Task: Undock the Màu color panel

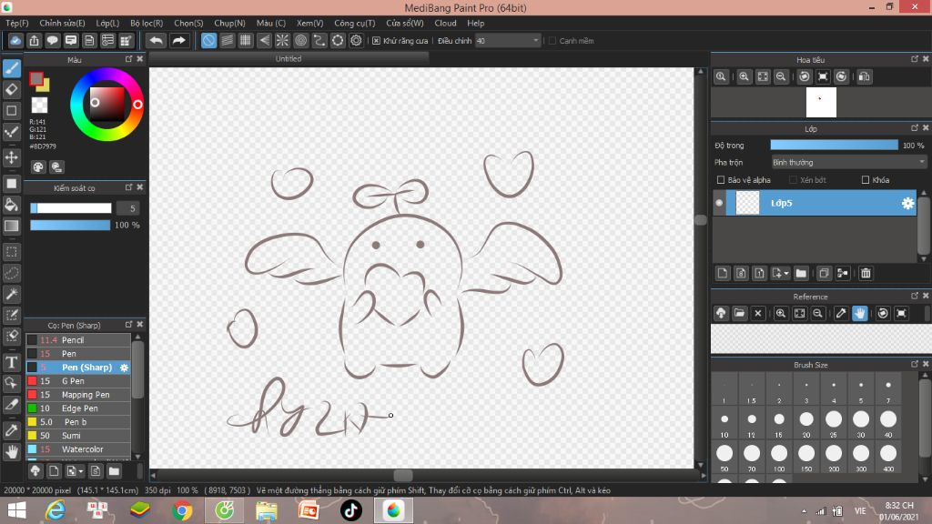Action: (x=128, y=59)
